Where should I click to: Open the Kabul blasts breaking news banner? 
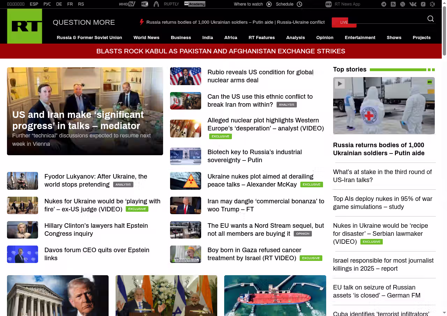coord(221,51)
